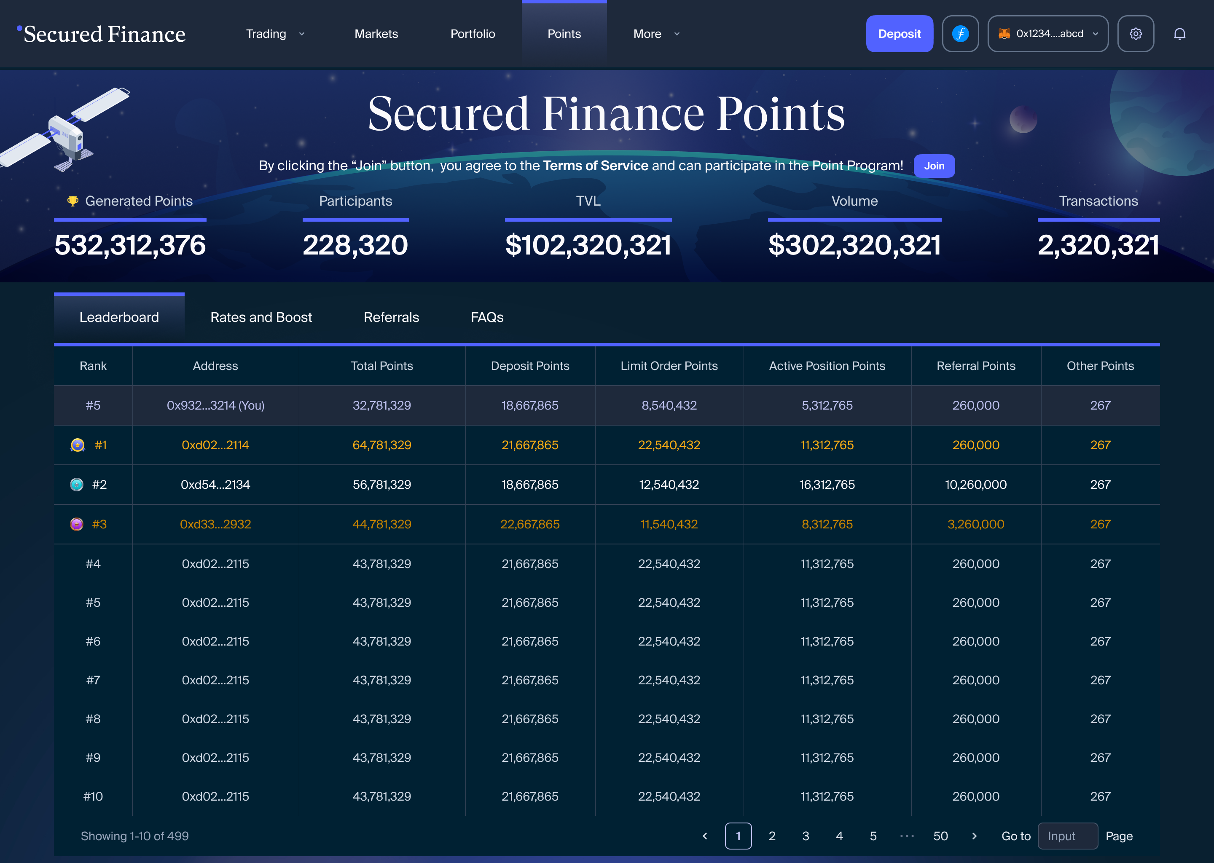Click the Join button
The width and height of the screenshot is (1214, 863).
pyautogui.click(x=934, y=166)
